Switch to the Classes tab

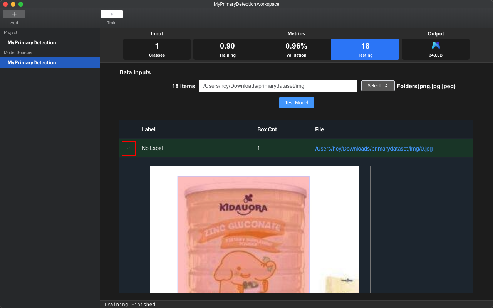157,49
